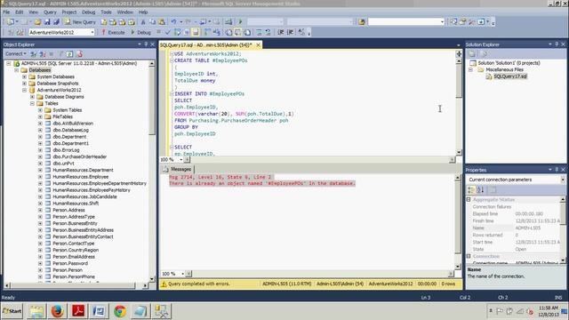The width and height of the screenshot is (569, 320).
Task: Click the Open File folder icon
Action: tap(37, 22)
